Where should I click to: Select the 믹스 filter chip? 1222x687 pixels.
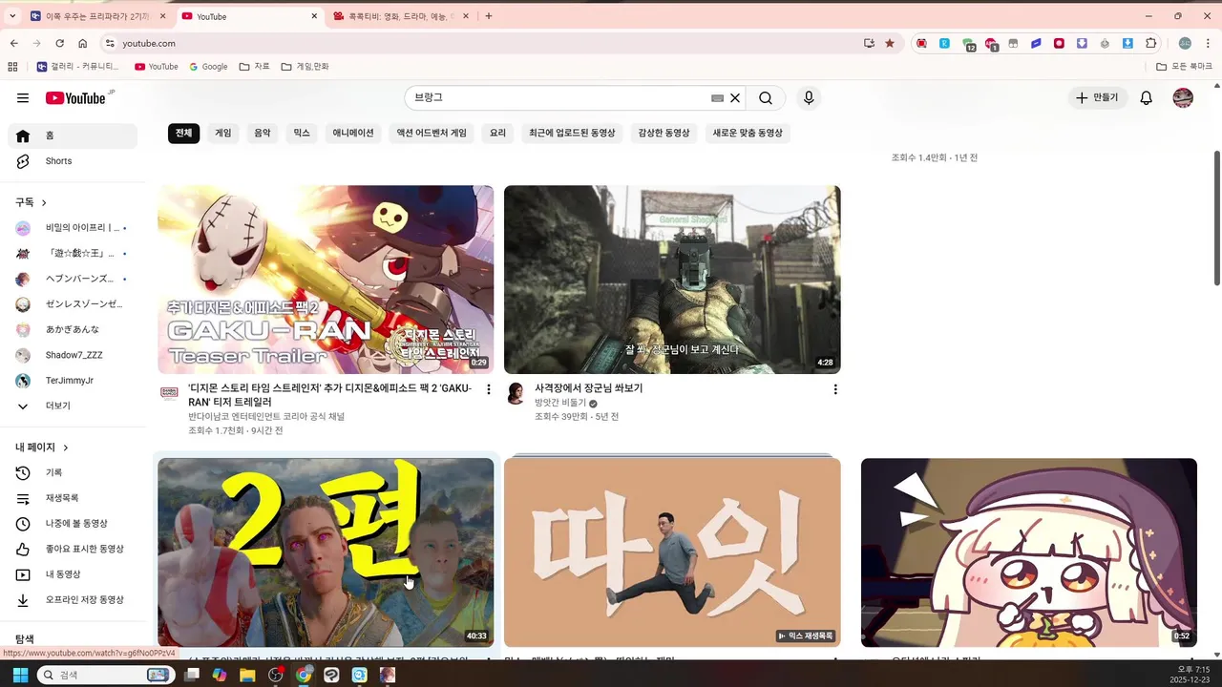point(302,134)
